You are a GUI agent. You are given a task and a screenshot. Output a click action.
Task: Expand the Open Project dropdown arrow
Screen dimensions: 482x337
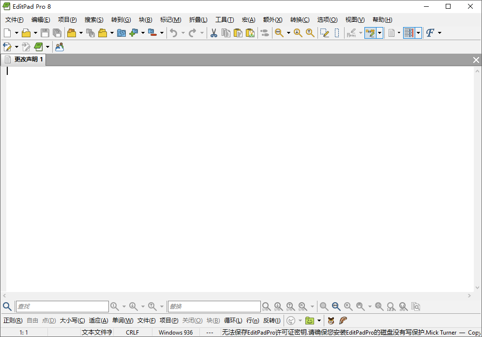tap(81, 33)
